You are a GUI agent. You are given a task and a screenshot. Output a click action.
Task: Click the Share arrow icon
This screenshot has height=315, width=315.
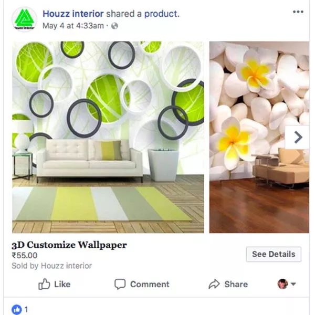point(214,284)
